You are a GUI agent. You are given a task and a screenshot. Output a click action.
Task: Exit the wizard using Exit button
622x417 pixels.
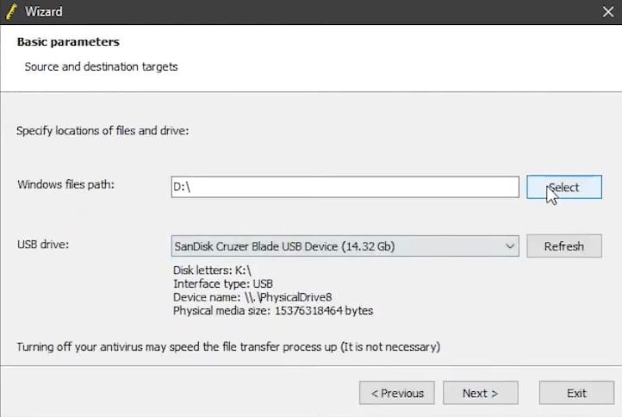click(x=576, y=393)
